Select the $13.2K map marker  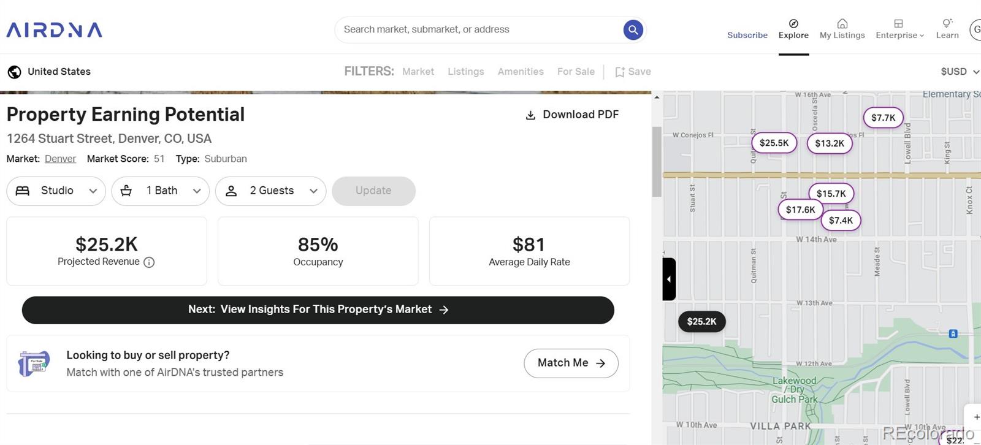(829, 143)
